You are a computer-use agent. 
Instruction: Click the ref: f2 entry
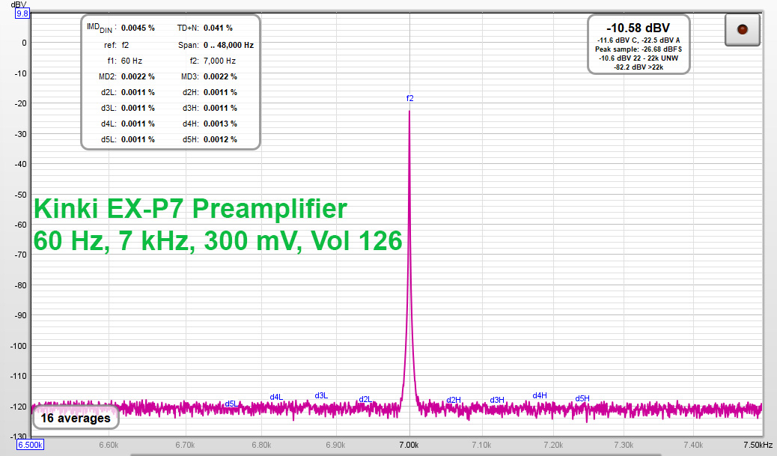117,45
